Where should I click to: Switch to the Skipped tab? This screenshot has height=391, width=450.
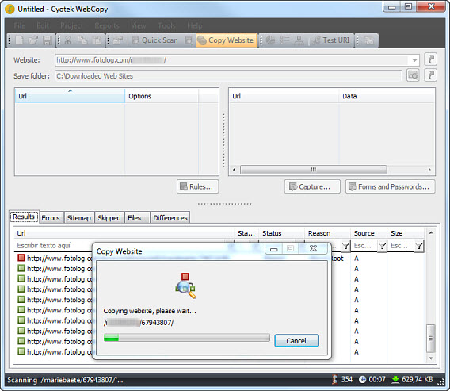[x=109, y=218]
